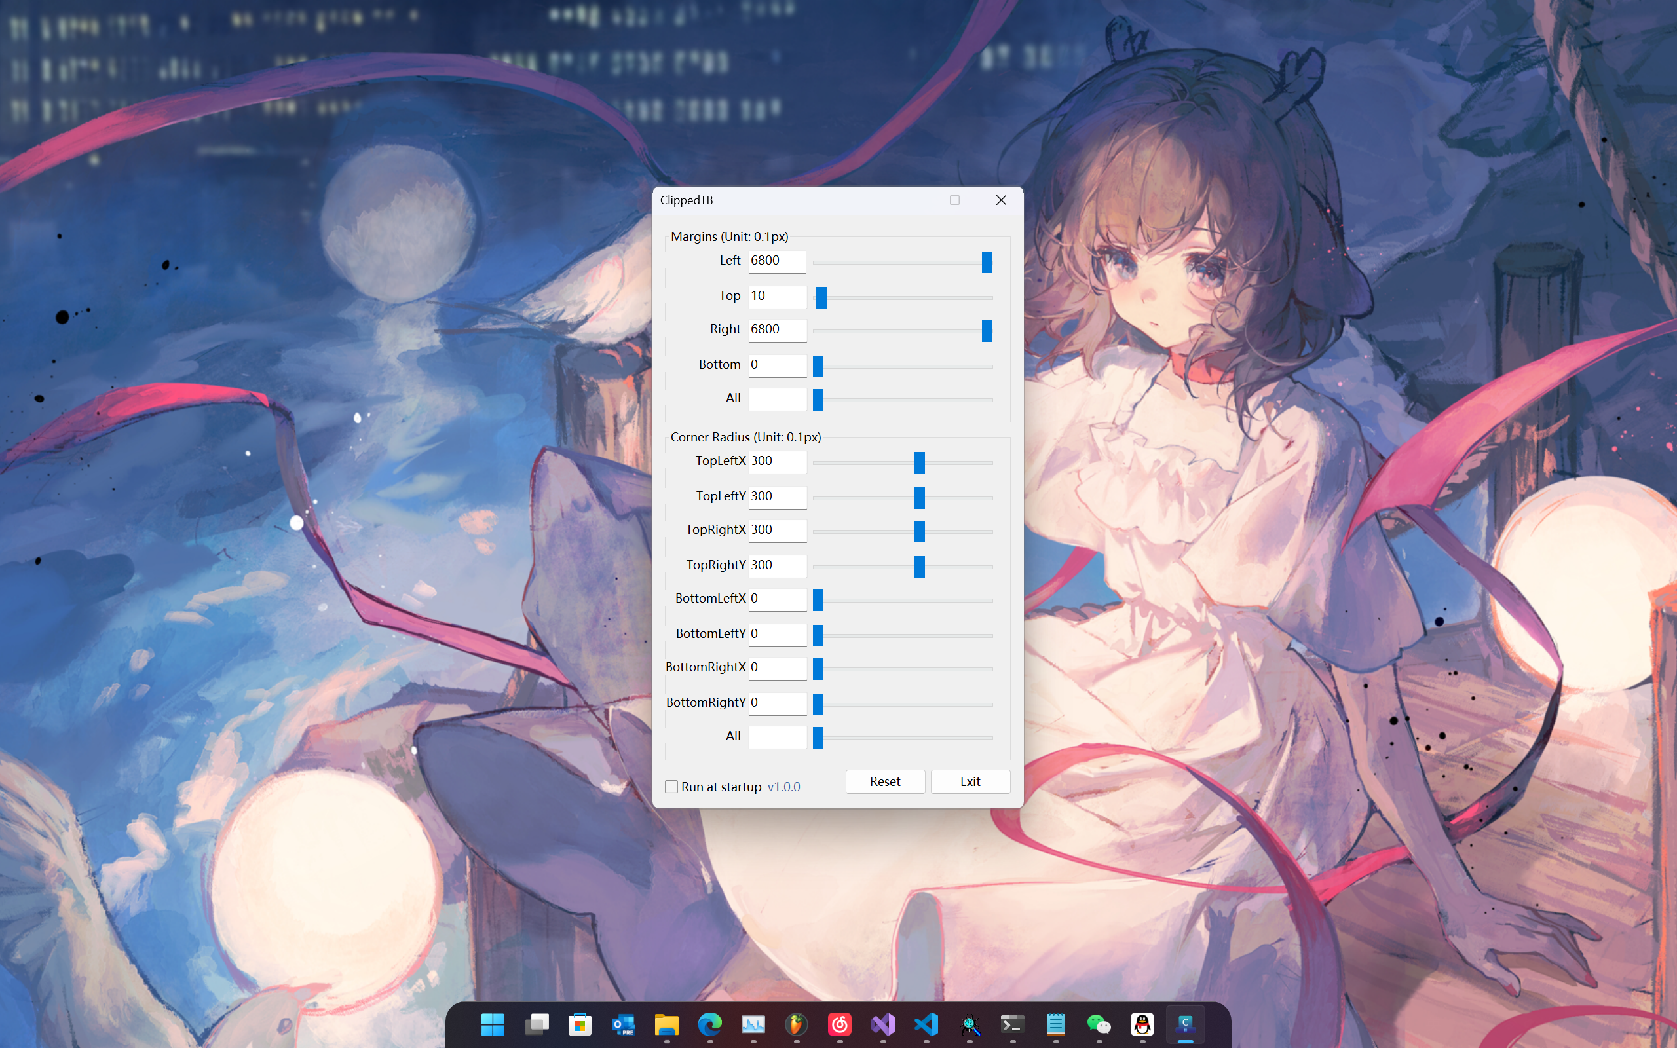Viewport: 1677px width, 1048px height.
Task: Click the Reset button
Action: point(885,782)
